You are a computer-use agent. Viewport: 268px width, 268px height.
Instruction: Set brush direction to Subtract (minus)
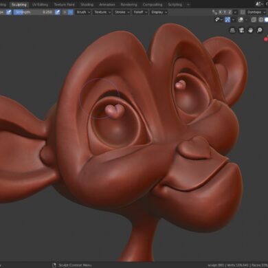[71, 12]
